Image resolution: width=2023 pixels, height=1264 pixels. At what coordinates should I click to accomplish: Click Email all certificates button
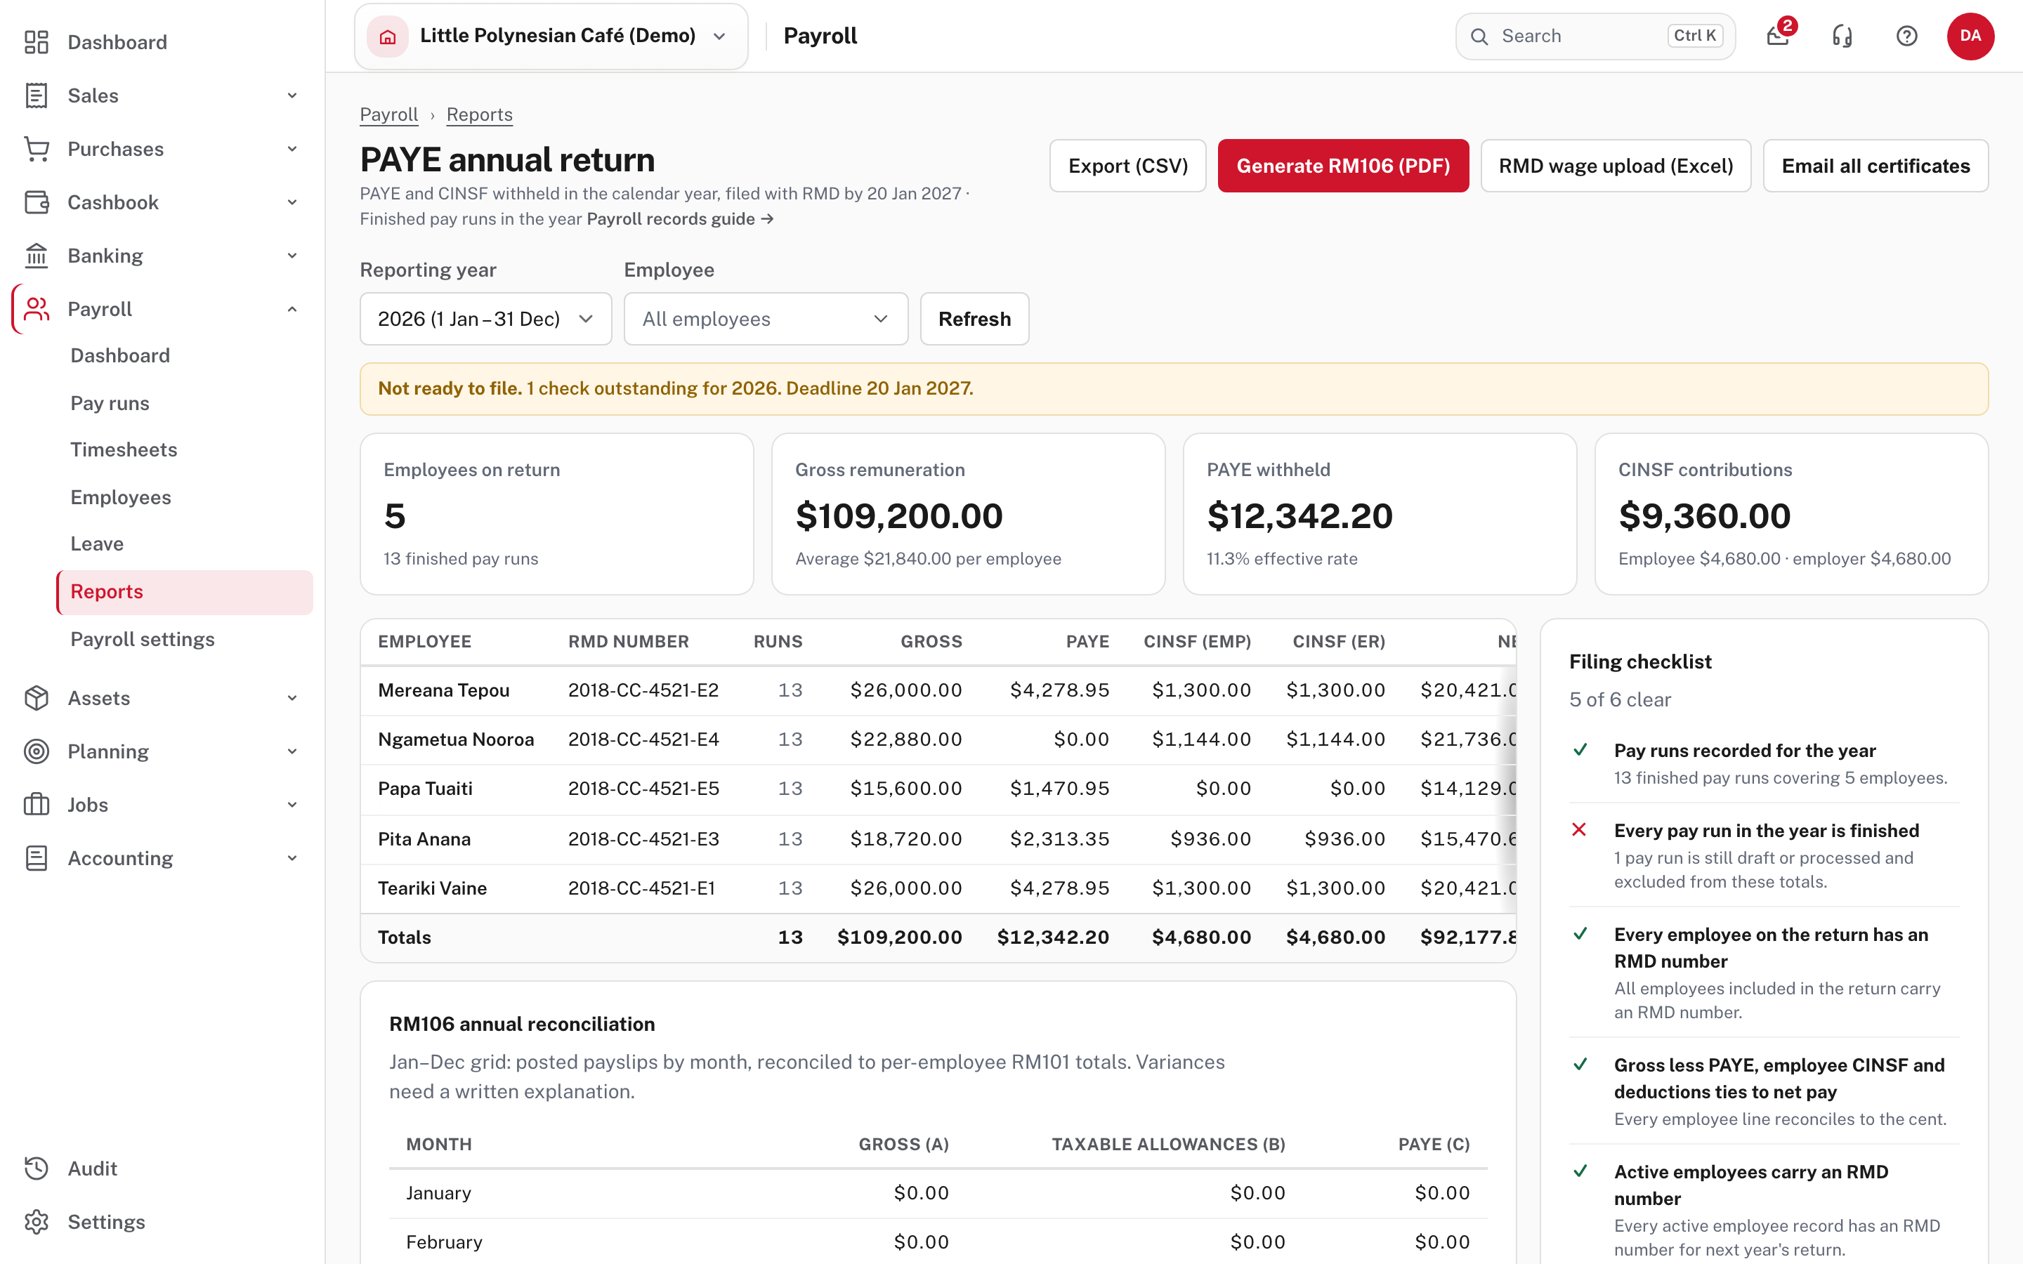(1875, 166)
